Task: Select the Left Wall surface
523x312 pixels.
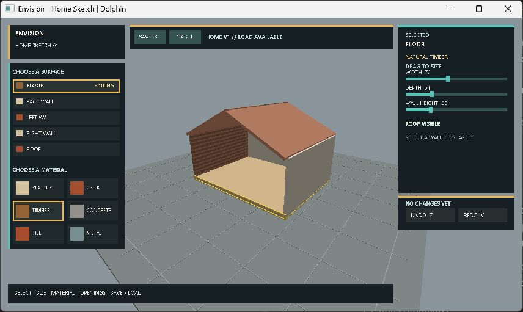Action: 66,117
